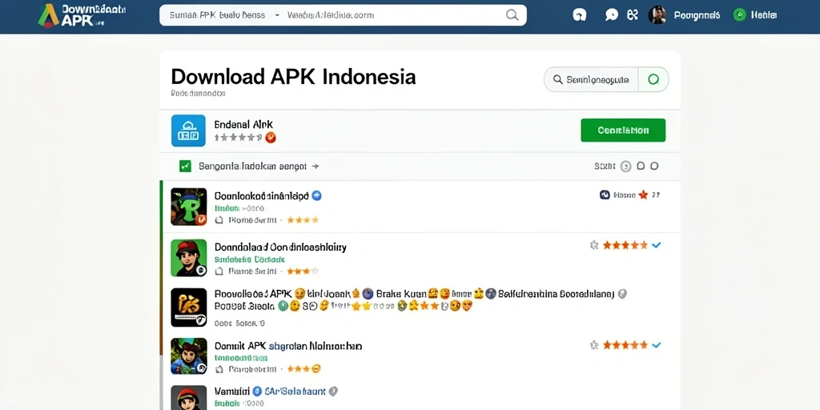Open the "Boovolloed APK" title text

[x=252, y=293]
